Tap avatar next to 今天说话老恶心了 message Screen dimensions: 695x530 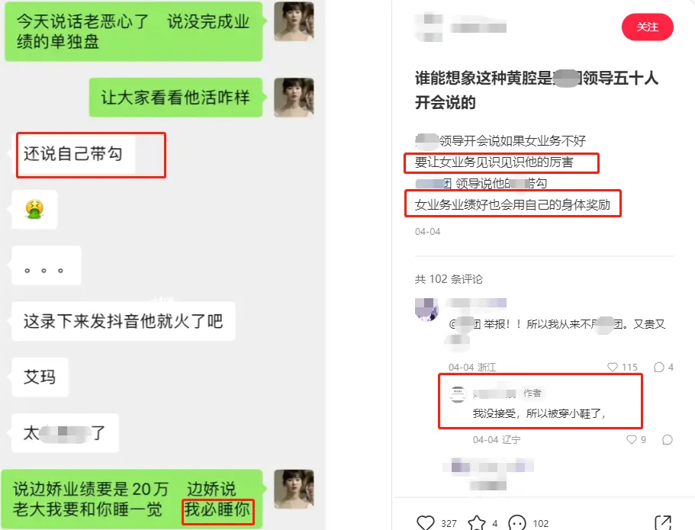point(294,21)
